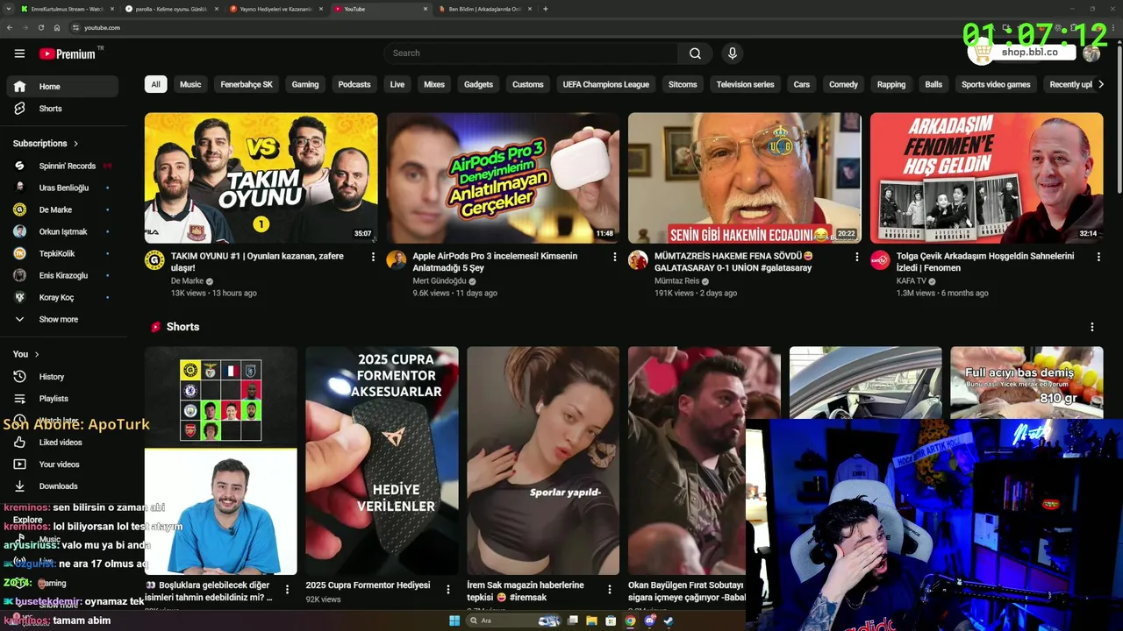Open menu for Boşlukları gelebilecek short

tap(287, 590)
